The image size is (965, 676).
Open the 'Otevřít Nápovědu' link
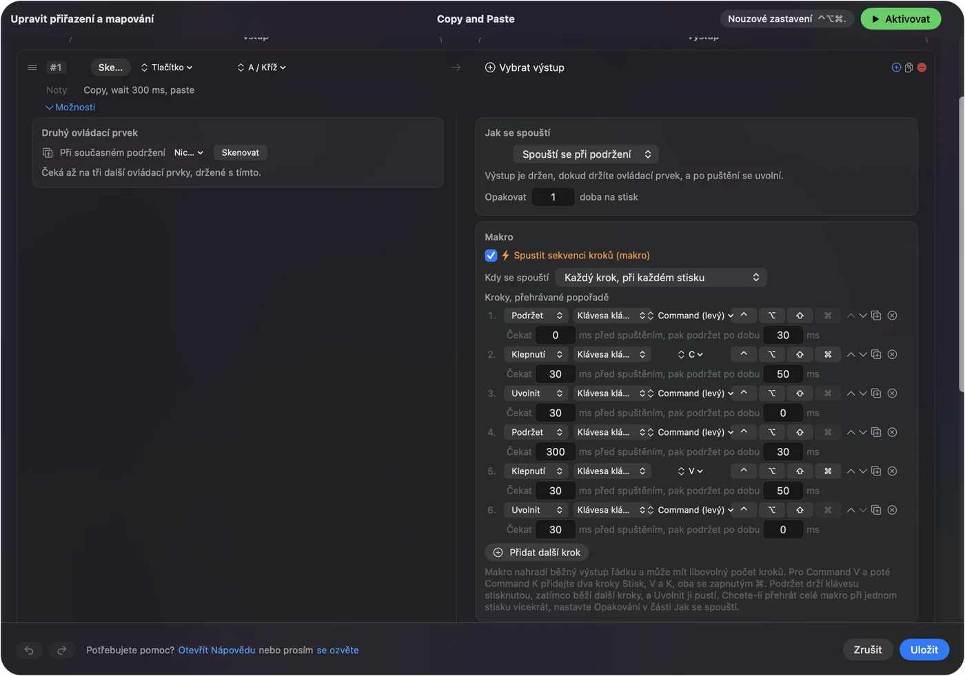click(x=216, y=650)
